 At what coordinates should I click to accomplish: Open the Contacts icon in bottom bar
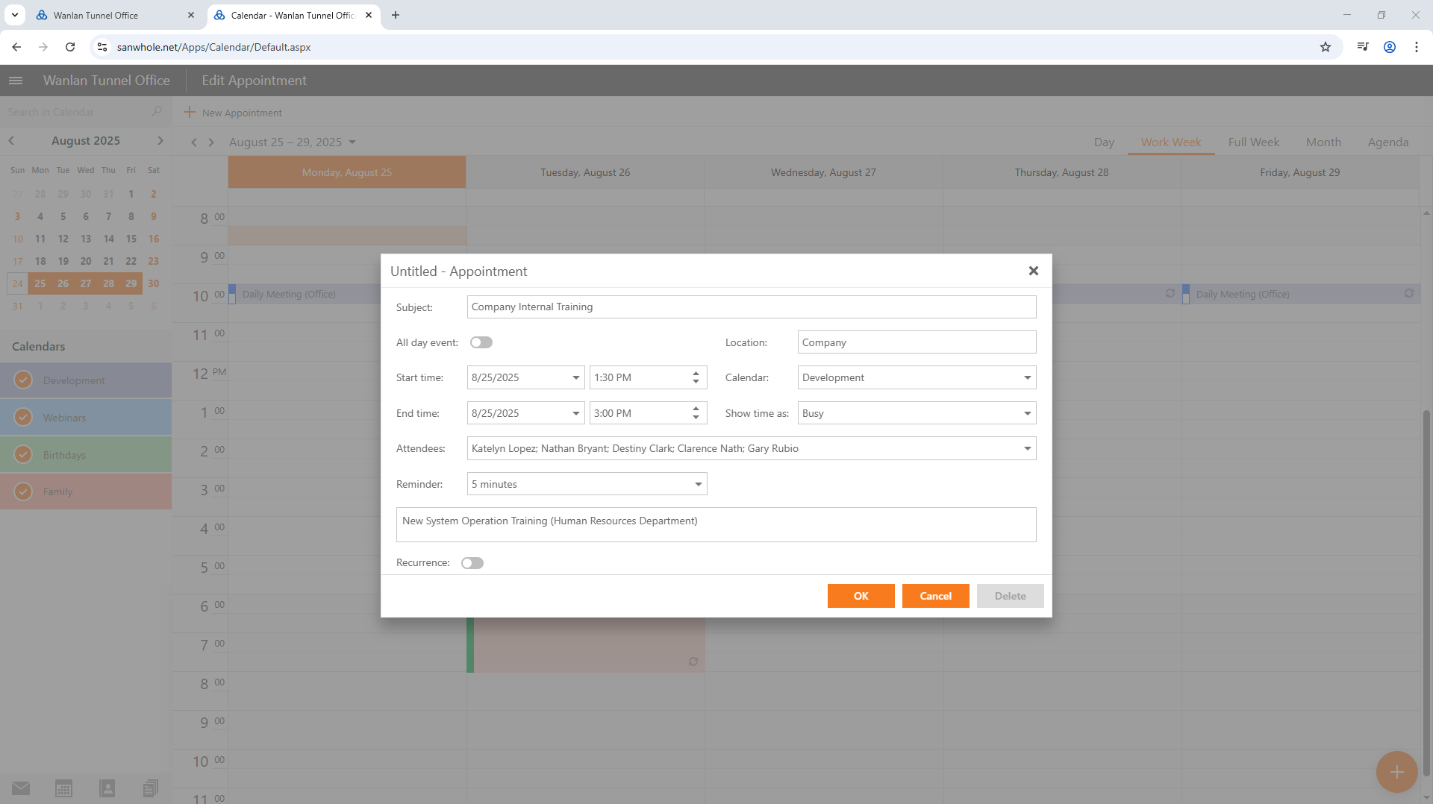click(107, 788)
